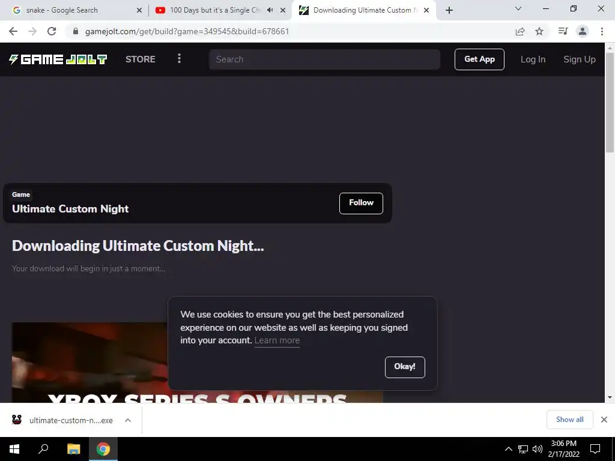Share this page using the share icon

pyautogui.click(x=520, y=31)
